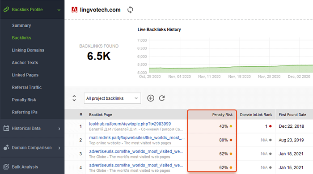Click the update backlinks circular arrow icon
The width and height of the screenshot is (313, 174).
(x=162, y=98)
